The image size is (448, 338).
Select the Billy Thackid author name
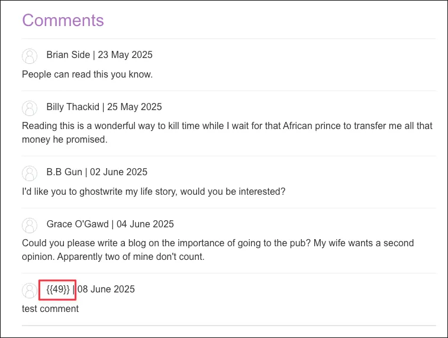coord(73,107)
